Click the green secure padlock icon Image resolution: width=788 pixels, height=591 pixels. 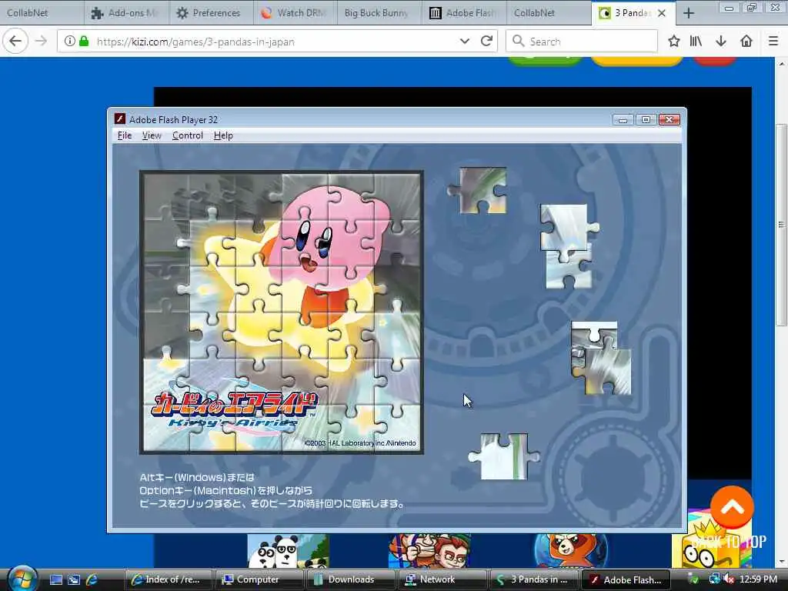(84, 42)
